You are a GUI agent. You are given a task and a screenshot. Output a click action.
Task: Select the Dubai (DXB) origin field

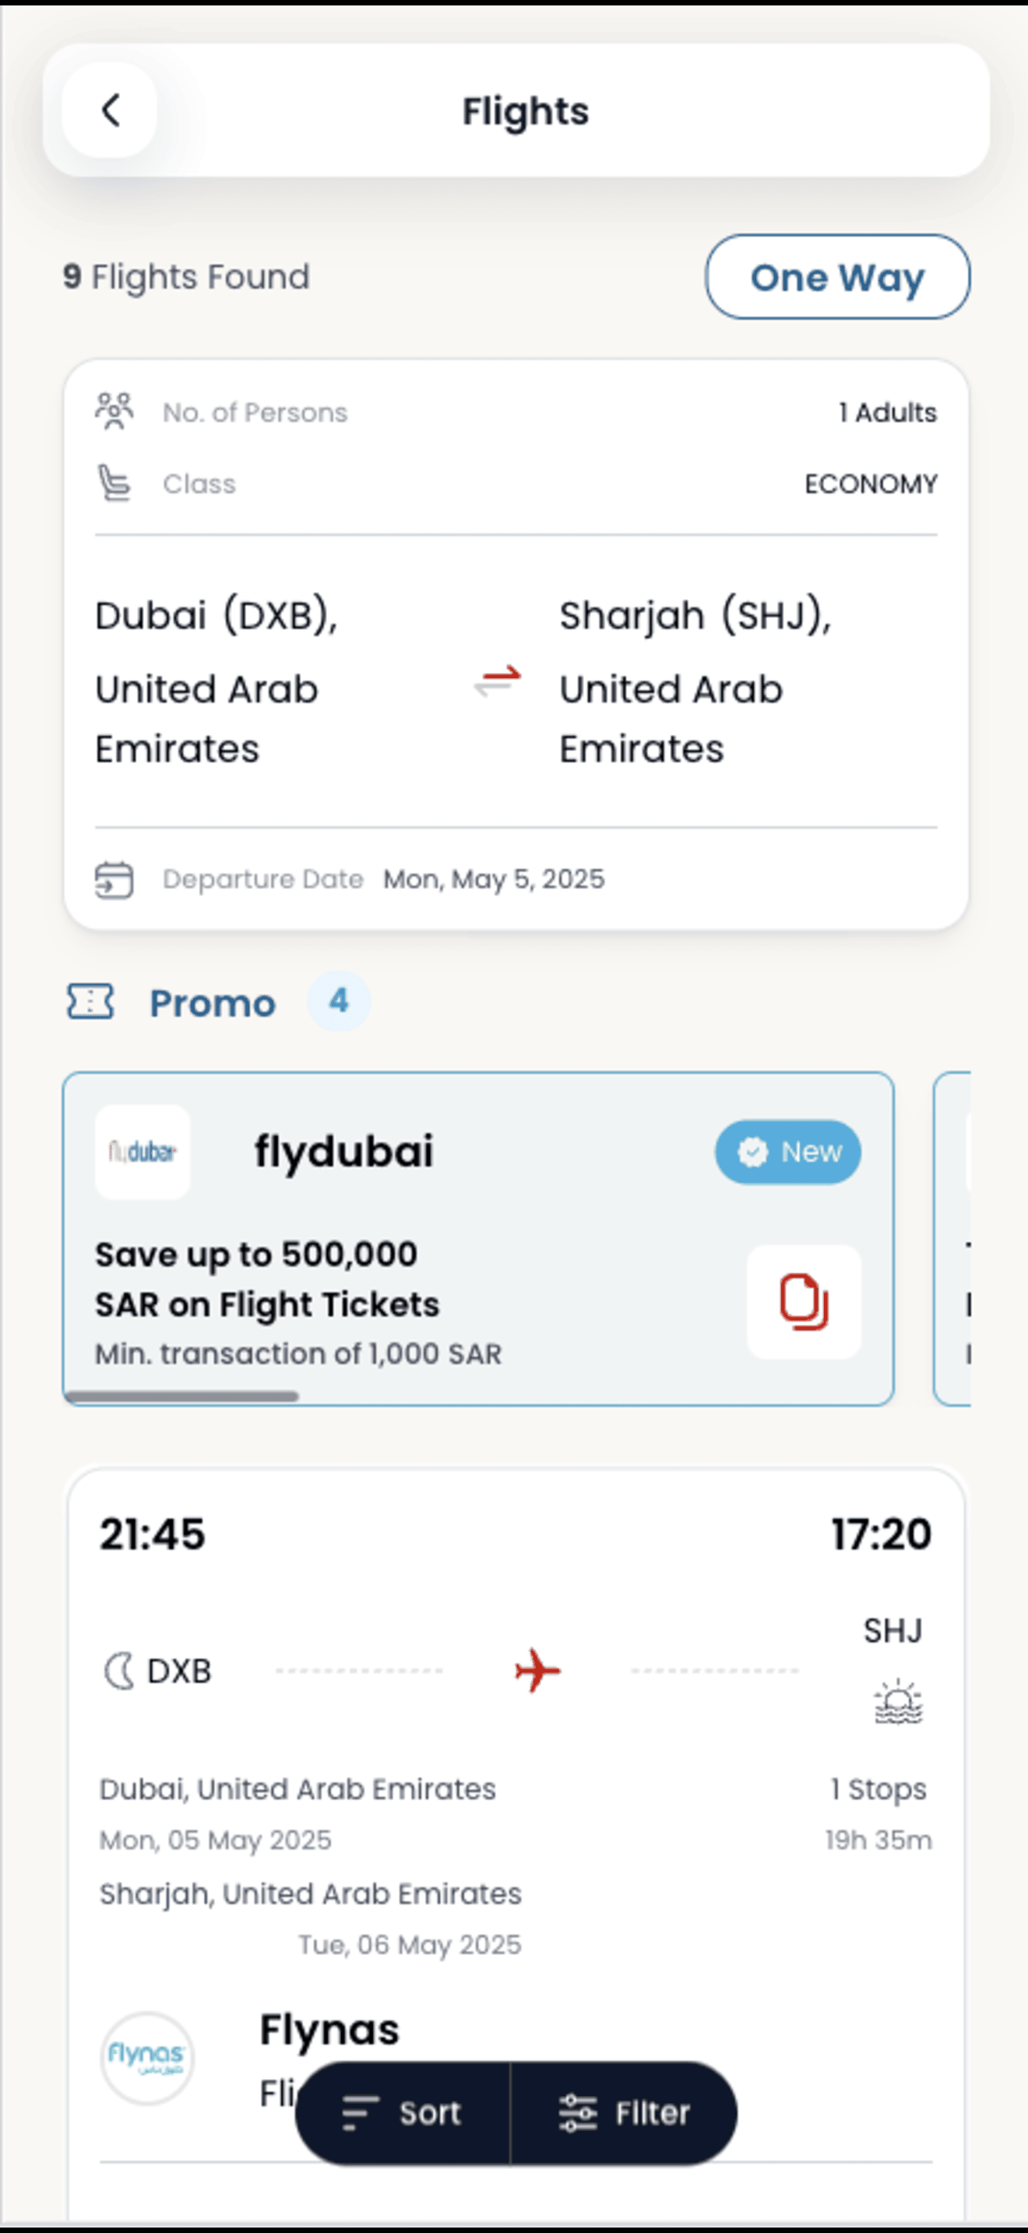217,681
